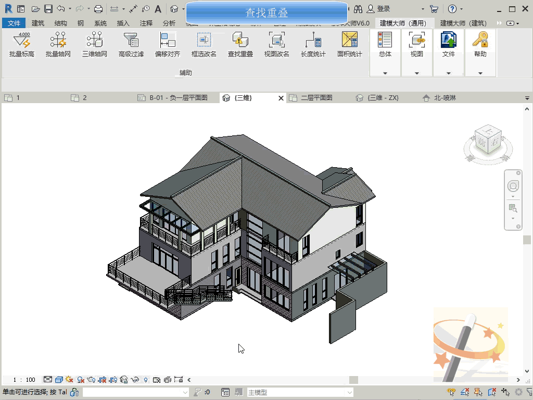533x400 pixels.
Task: Open the 1 : 100 view scale button
Action: 24,380
